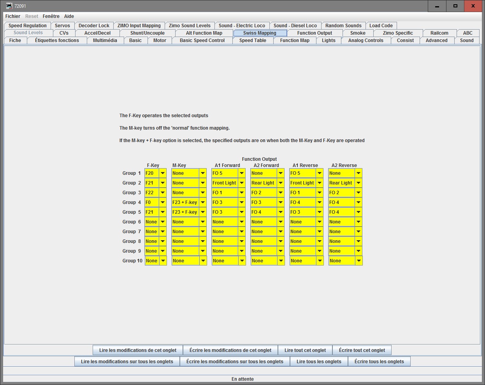Screen dimensions: 485x385
Task: Open the Fenêtre menu
Action: pyautogui.click(x=51, y=16)
